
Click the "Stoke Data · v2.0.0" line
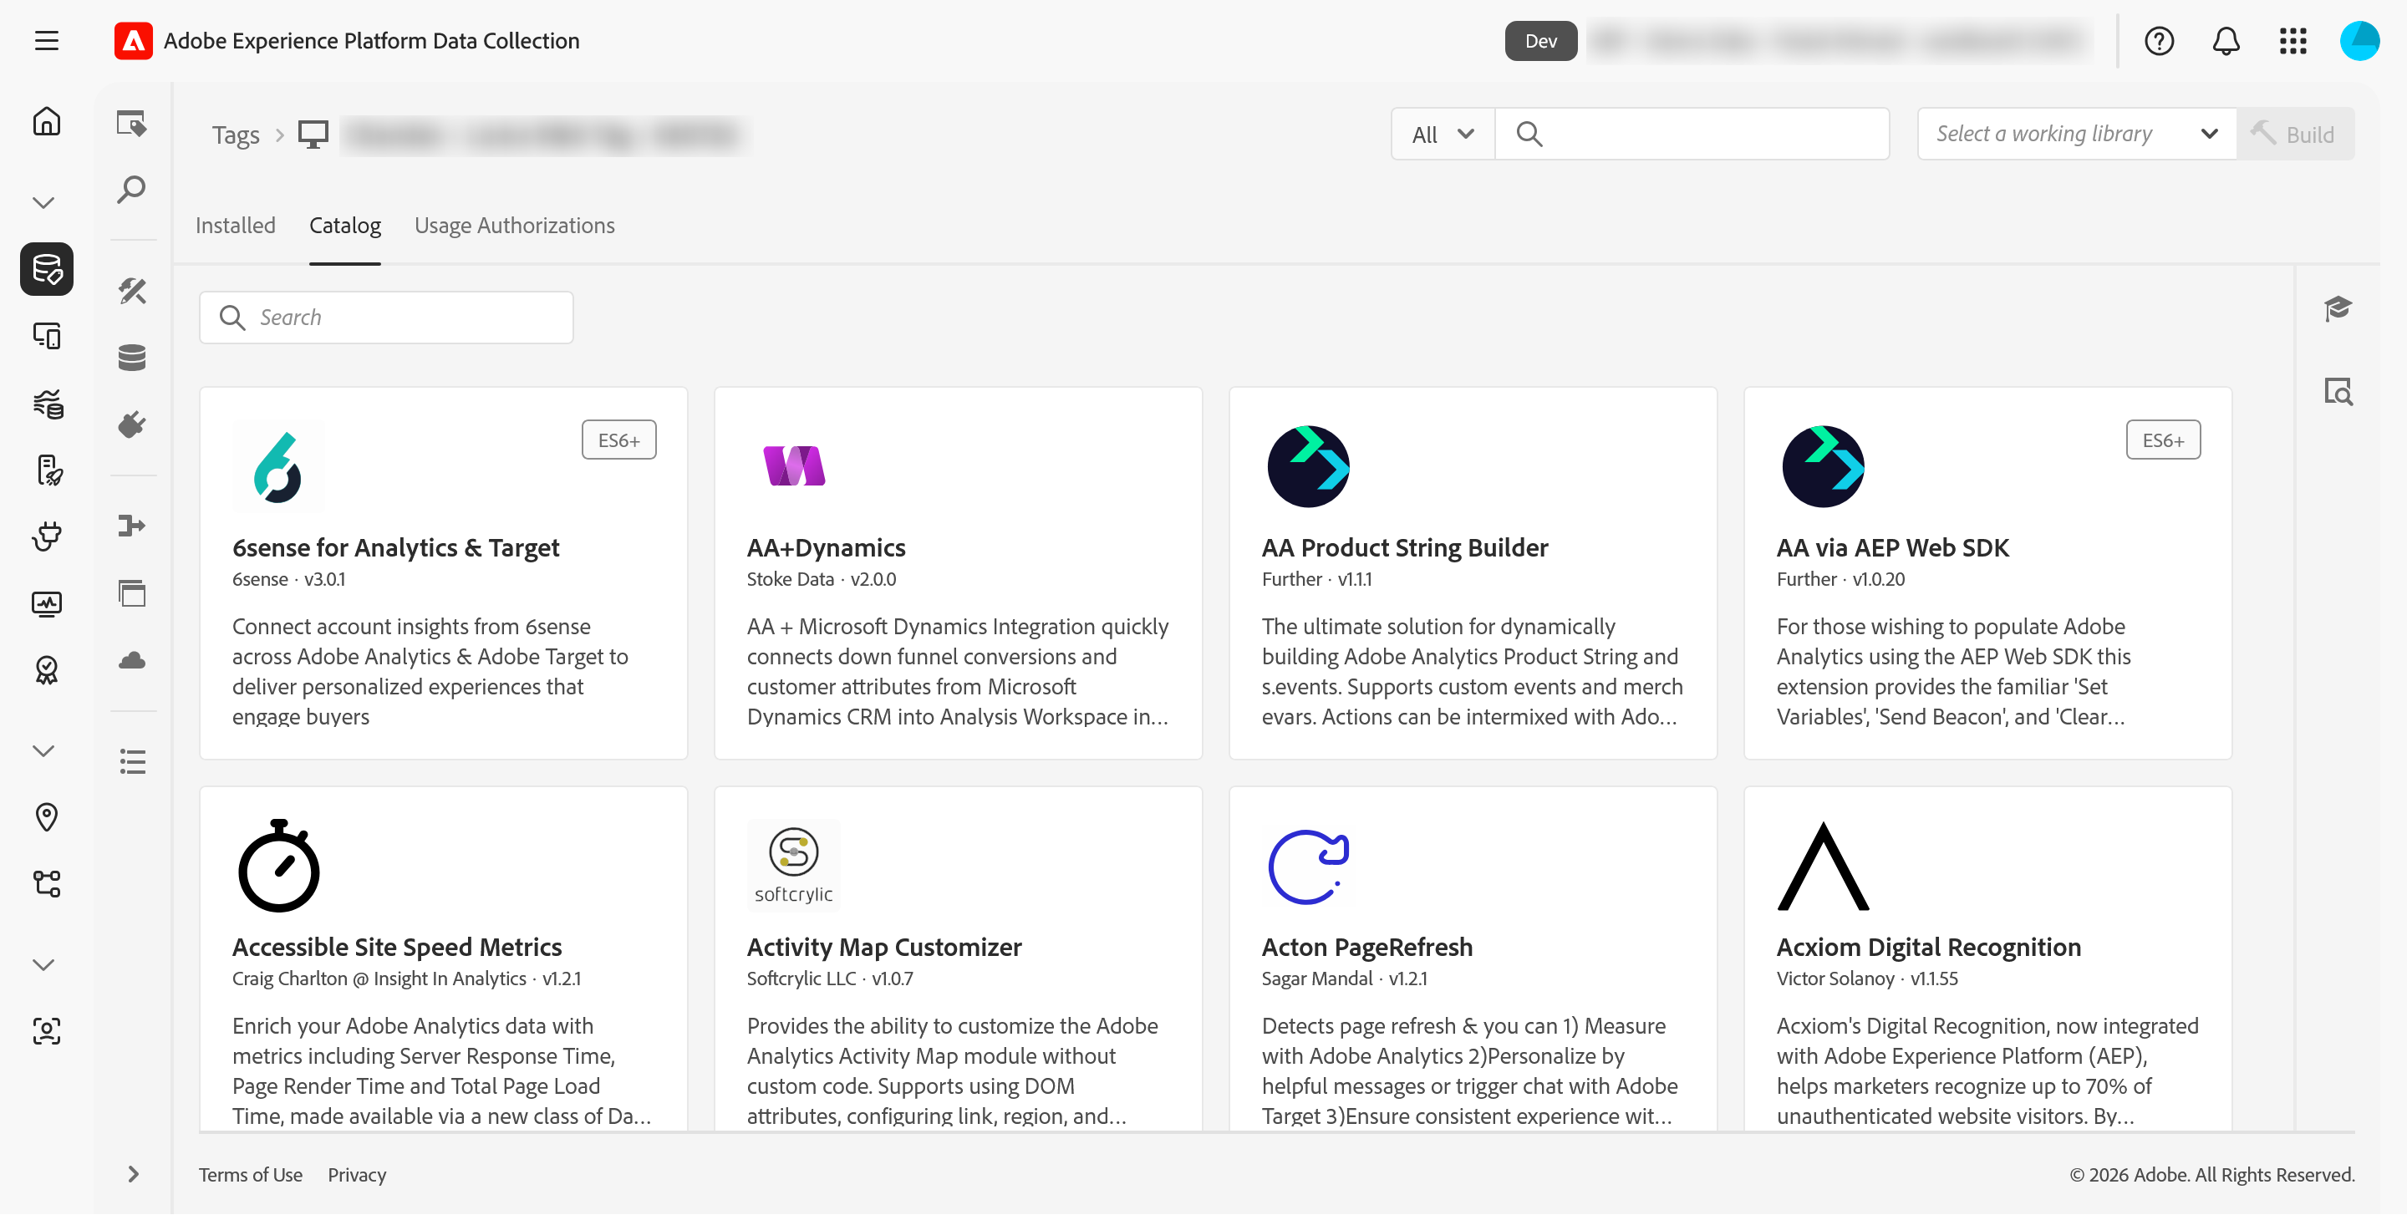coord(822,580)
